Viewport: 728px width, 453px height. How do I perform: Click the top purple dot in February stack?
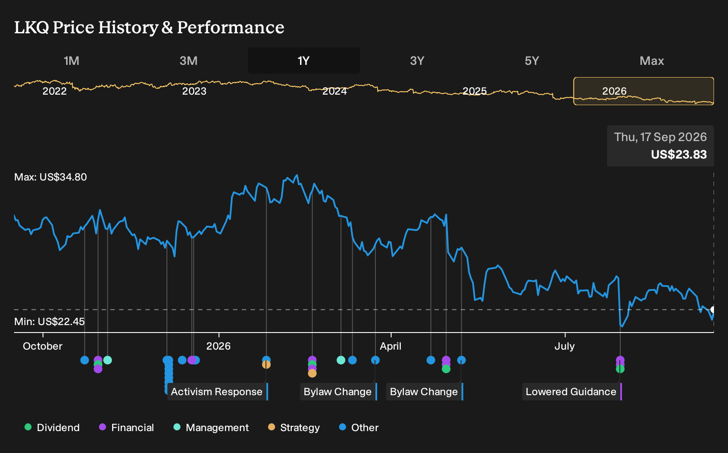click(312, 360)
